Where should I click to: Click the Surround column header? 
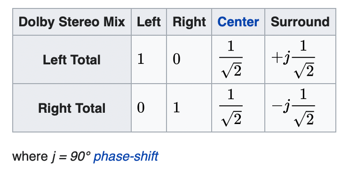tap(300, 22)
